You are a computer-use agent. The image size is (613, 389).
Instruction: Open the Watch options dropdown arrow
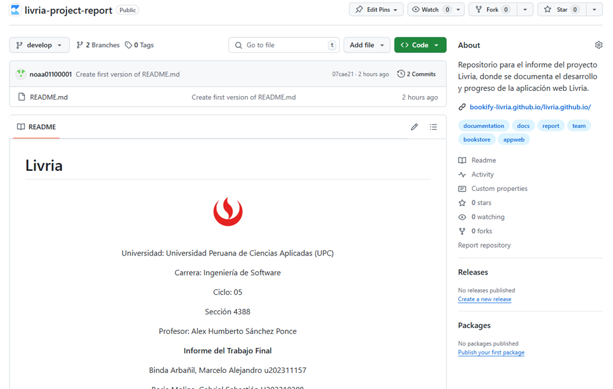[458, 9]
